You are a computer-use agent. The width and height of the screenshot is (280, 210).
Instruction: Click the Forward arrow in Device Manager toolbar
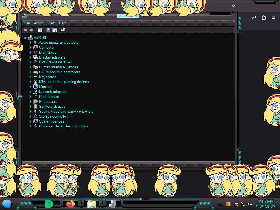coord(31,30)
